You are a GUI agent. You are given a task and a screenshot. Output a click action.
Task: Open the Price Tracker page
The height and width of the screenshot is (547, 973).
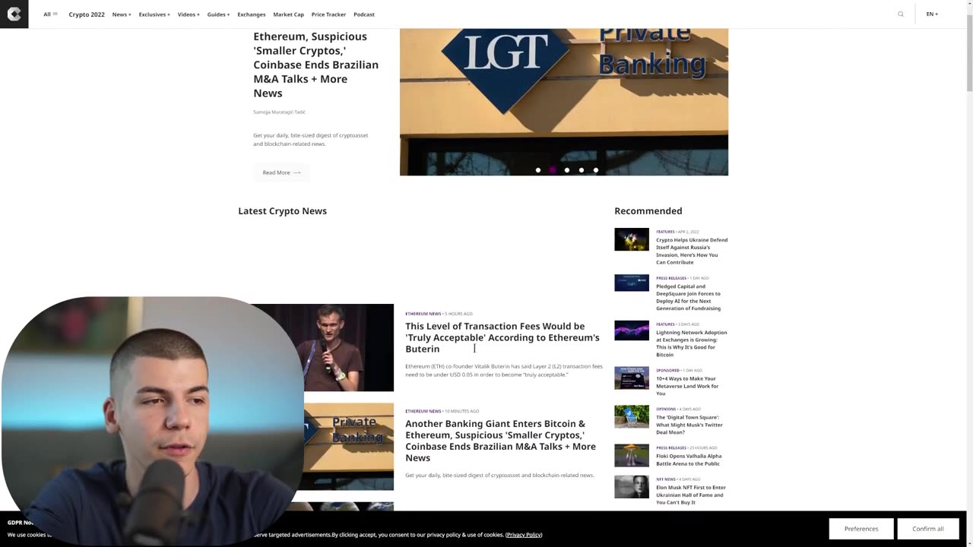[x=328, y=14]
